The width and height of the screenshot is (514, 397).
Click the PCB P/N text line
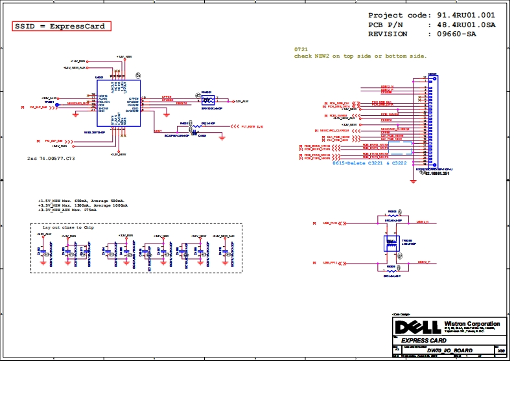(x=431, y=25)
